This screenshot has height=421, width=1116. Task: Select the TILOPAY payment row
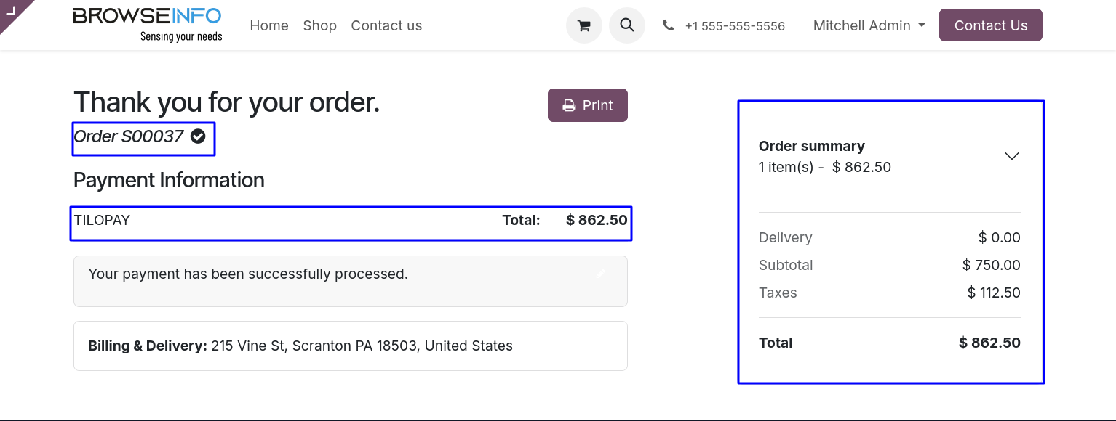(351, 223)
